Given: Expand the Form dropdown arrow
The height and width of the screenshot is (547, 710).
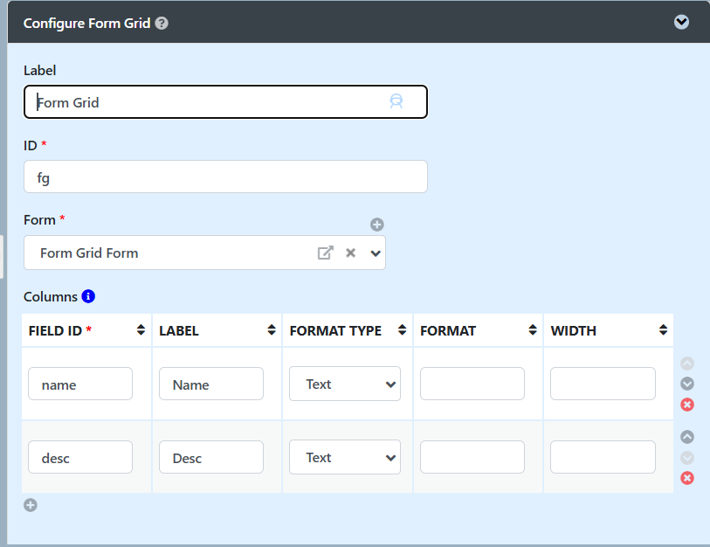Looking at the screenshot, I should tap(376, 253).
